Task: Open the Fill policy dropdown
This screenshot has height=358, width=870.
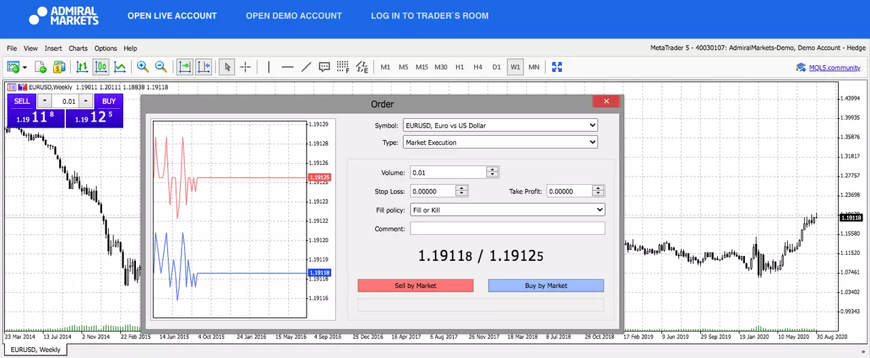Action: pos(508,210)
